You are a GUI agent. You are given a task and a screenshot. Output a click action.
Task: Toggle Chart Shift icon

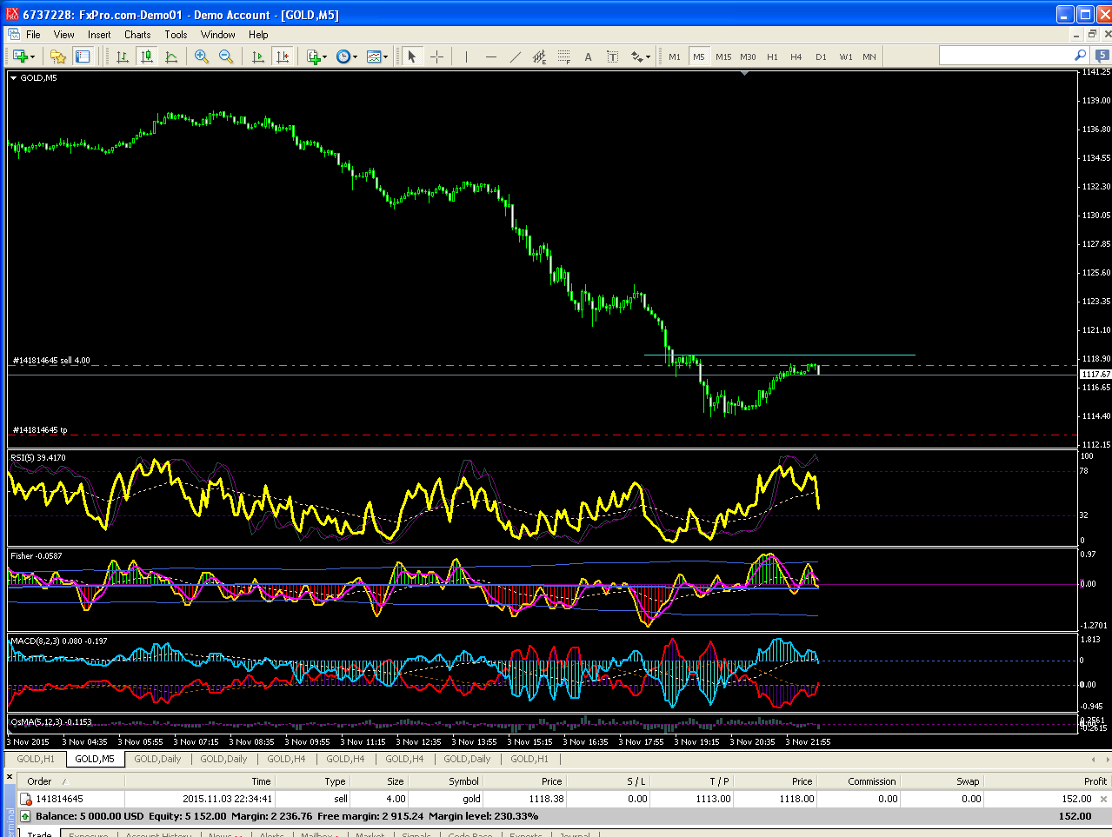(283, 56)
